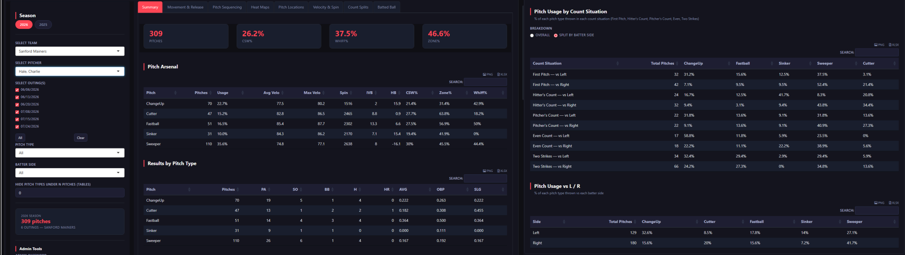
Task: Click the hide pitch types under N input
Action: [x=70, y=193]
